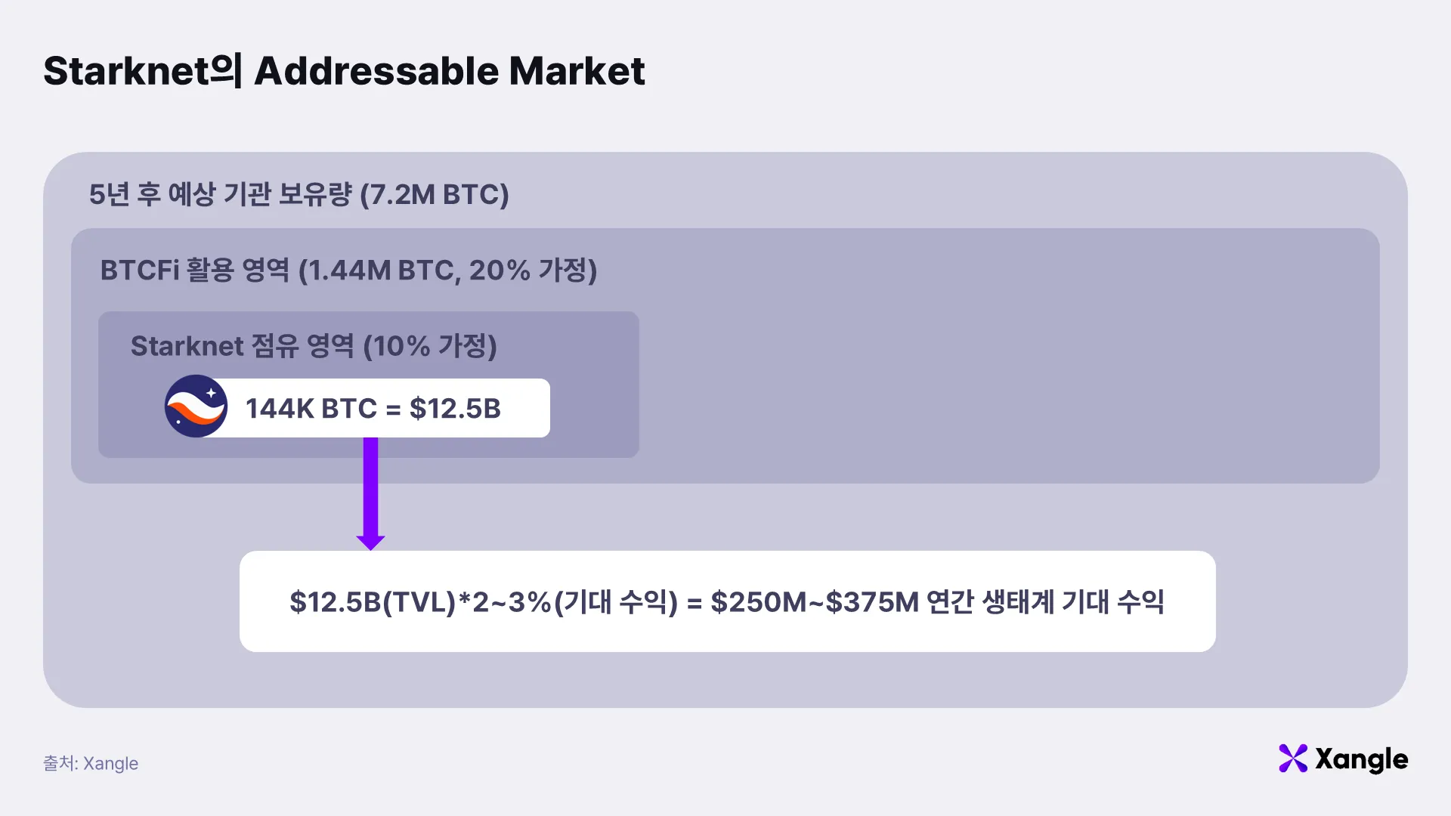Screen dimensions: 1451x816
Task: Select the '(10% 가정)' assumption text
Action: pyautogui.click(x=430, y=346)
